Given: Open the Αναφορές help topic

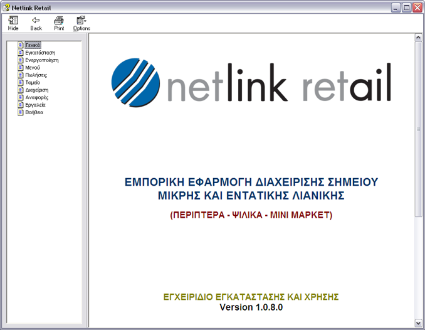Looking at the screenshot, I should click(x=37, y=97).
